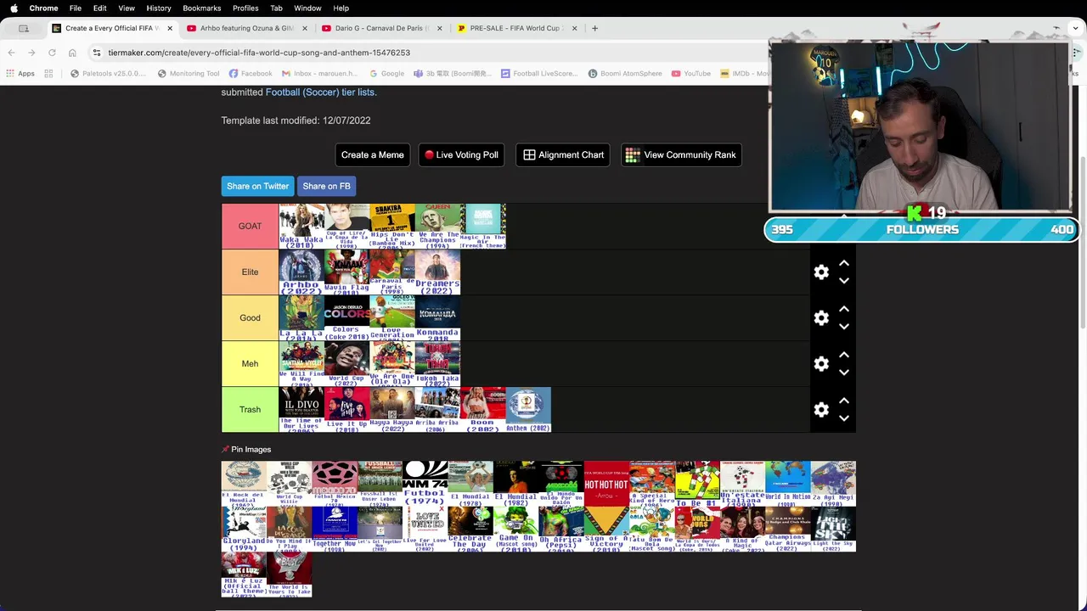
Task: Open the YouTube bookmark
Action: coord(691,74)
